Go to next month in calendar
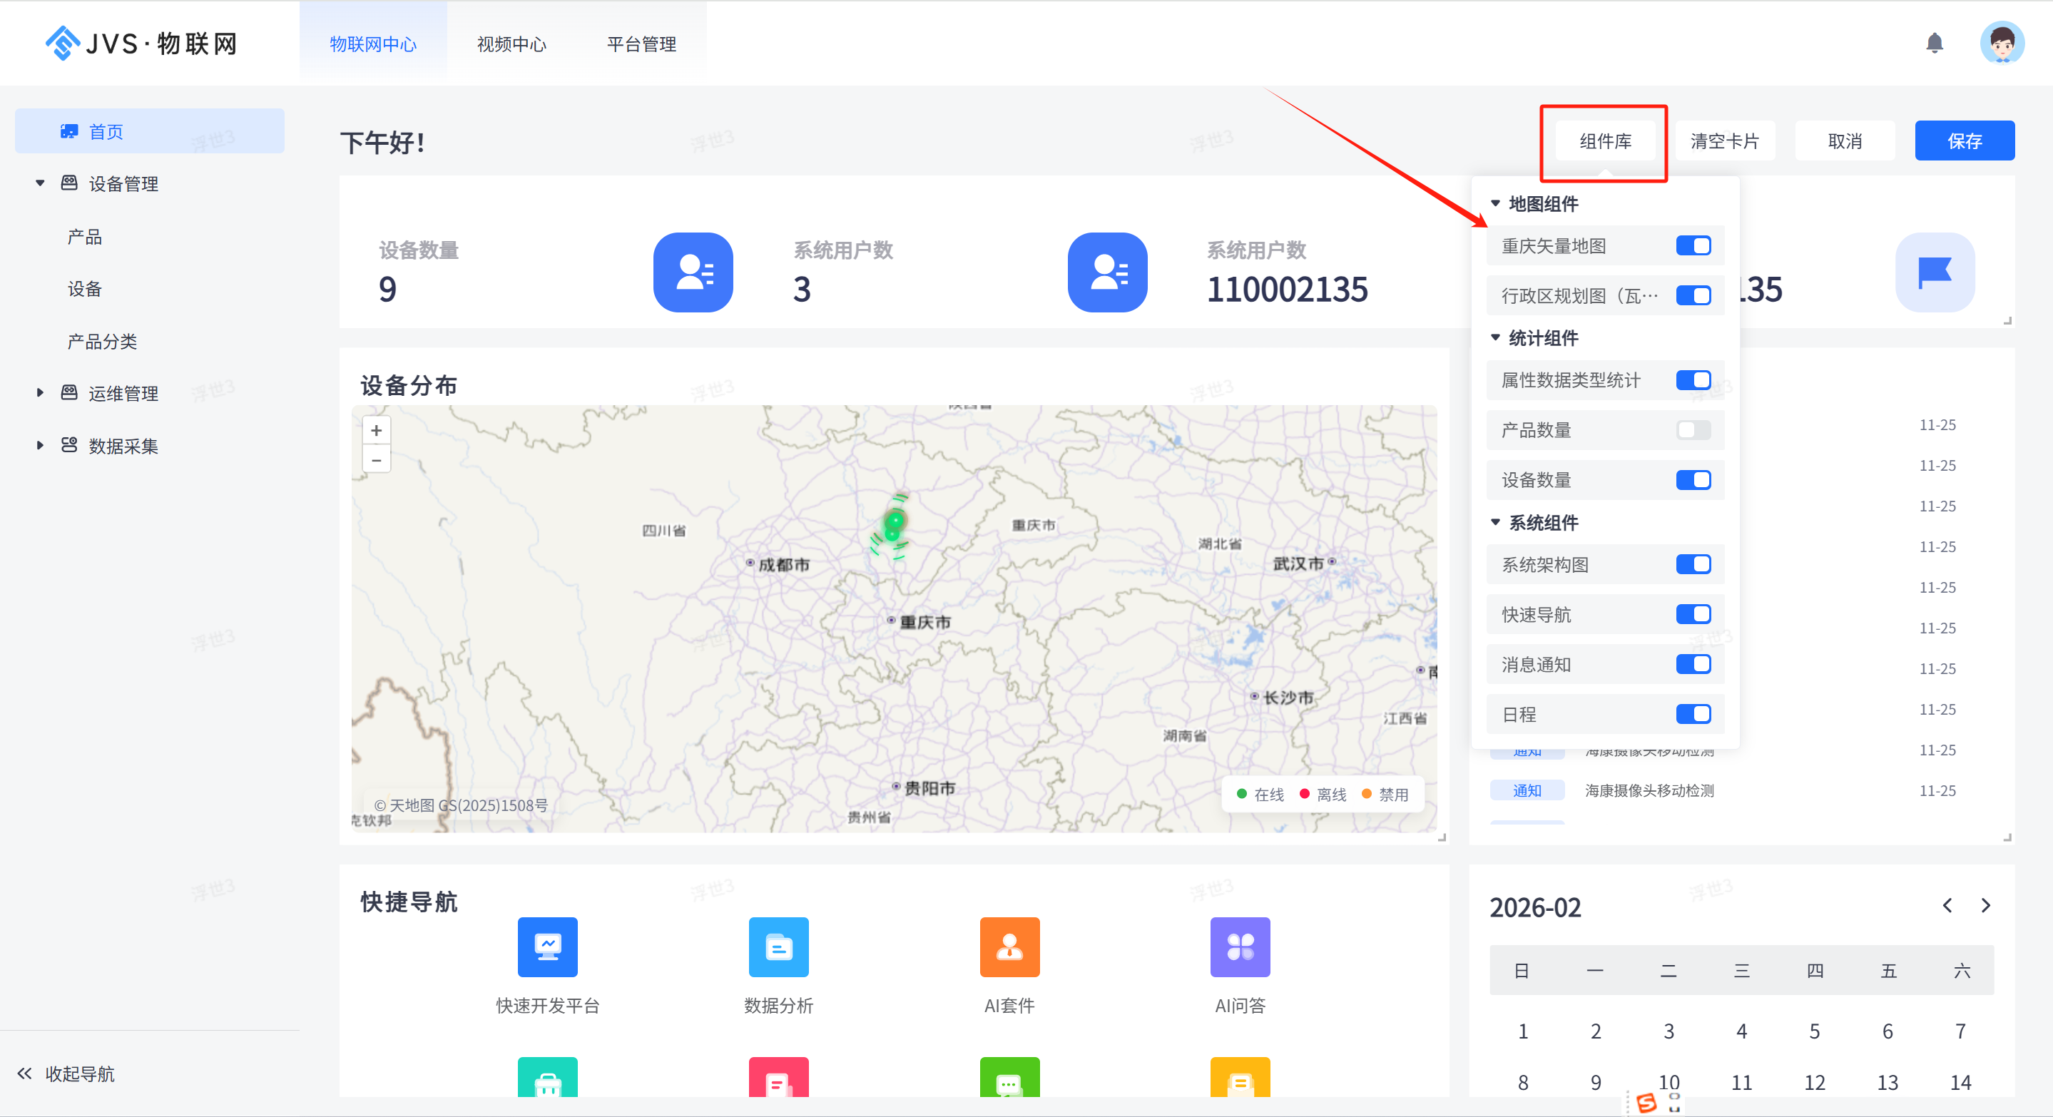2053x1117 pixels. tap(1985, 906)
